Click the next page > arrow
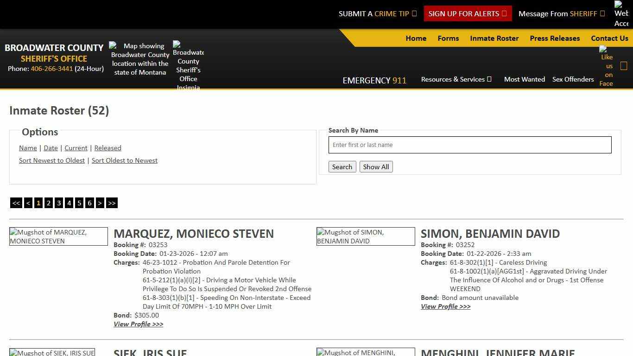The width and height of the screenshot is (633, 356). (x=100, y=203)
